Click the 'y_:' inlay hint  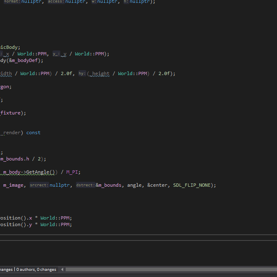[56, 54]
